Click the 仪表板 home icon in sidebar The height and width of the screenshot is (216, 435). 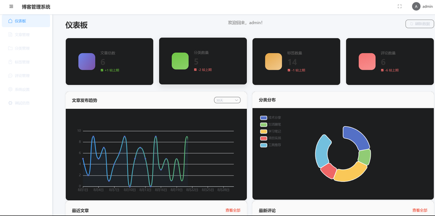pos(10,21)
